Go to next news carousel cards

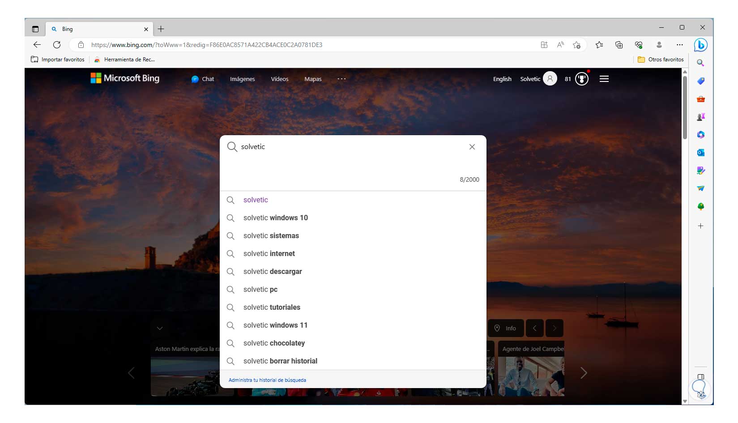[x=584, y=373]
